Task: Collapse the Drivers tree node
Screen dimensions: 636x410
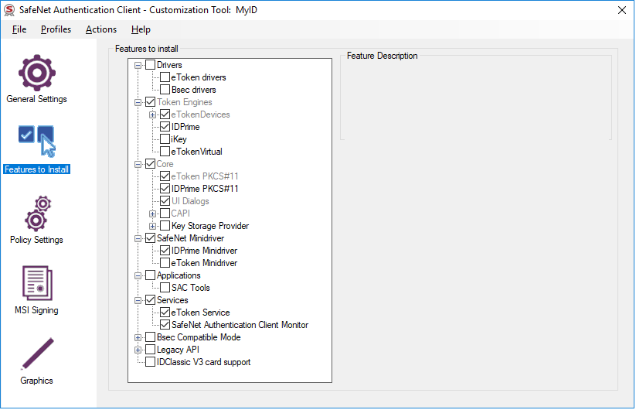Action: pyautogui.click(x=138, y=65)
